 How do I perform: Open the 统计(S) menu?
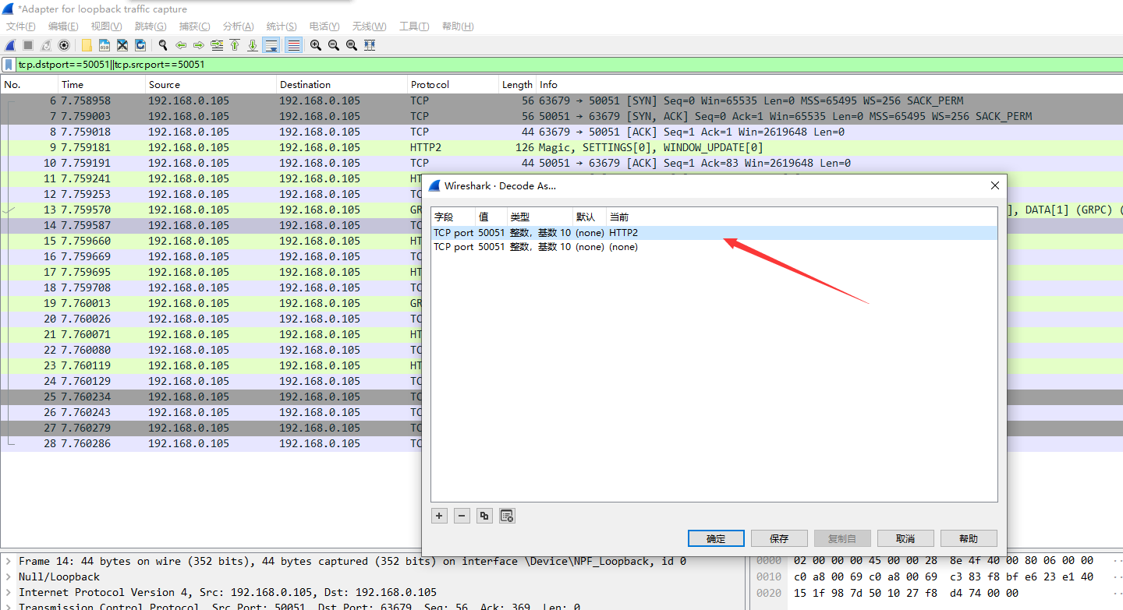[x=282, y=26]
